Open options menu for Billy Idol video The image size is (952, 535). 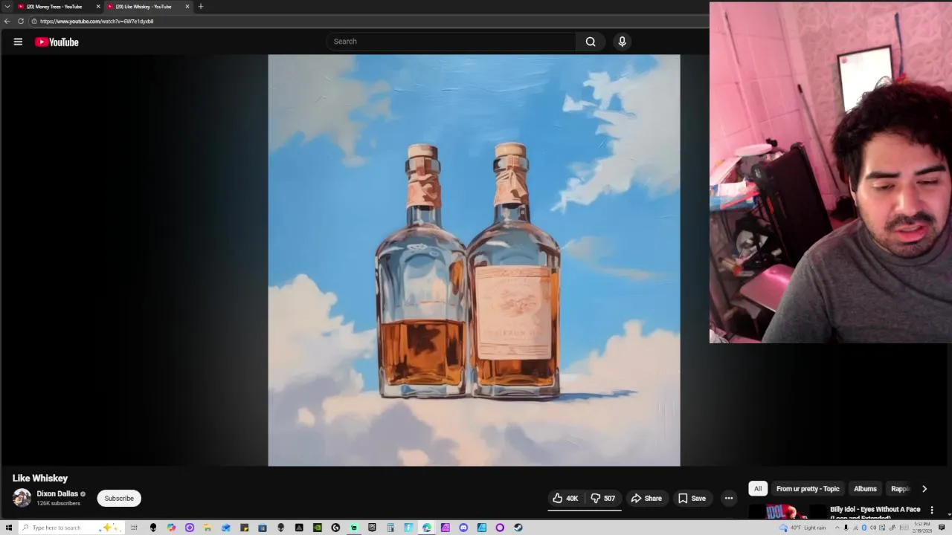tap(931, 510)
